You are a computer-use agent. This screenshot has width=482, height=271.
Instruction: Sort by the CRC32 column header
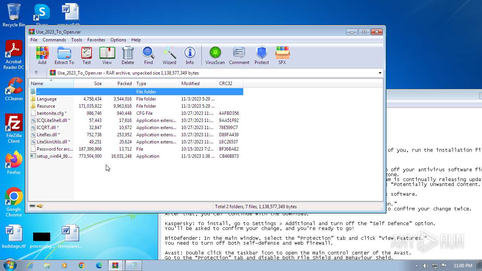pyautogui.click(x=230, y=84)
